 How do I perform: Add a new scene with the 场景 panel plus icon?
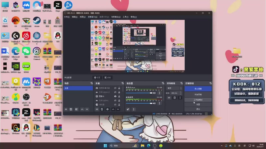point(66,109)
